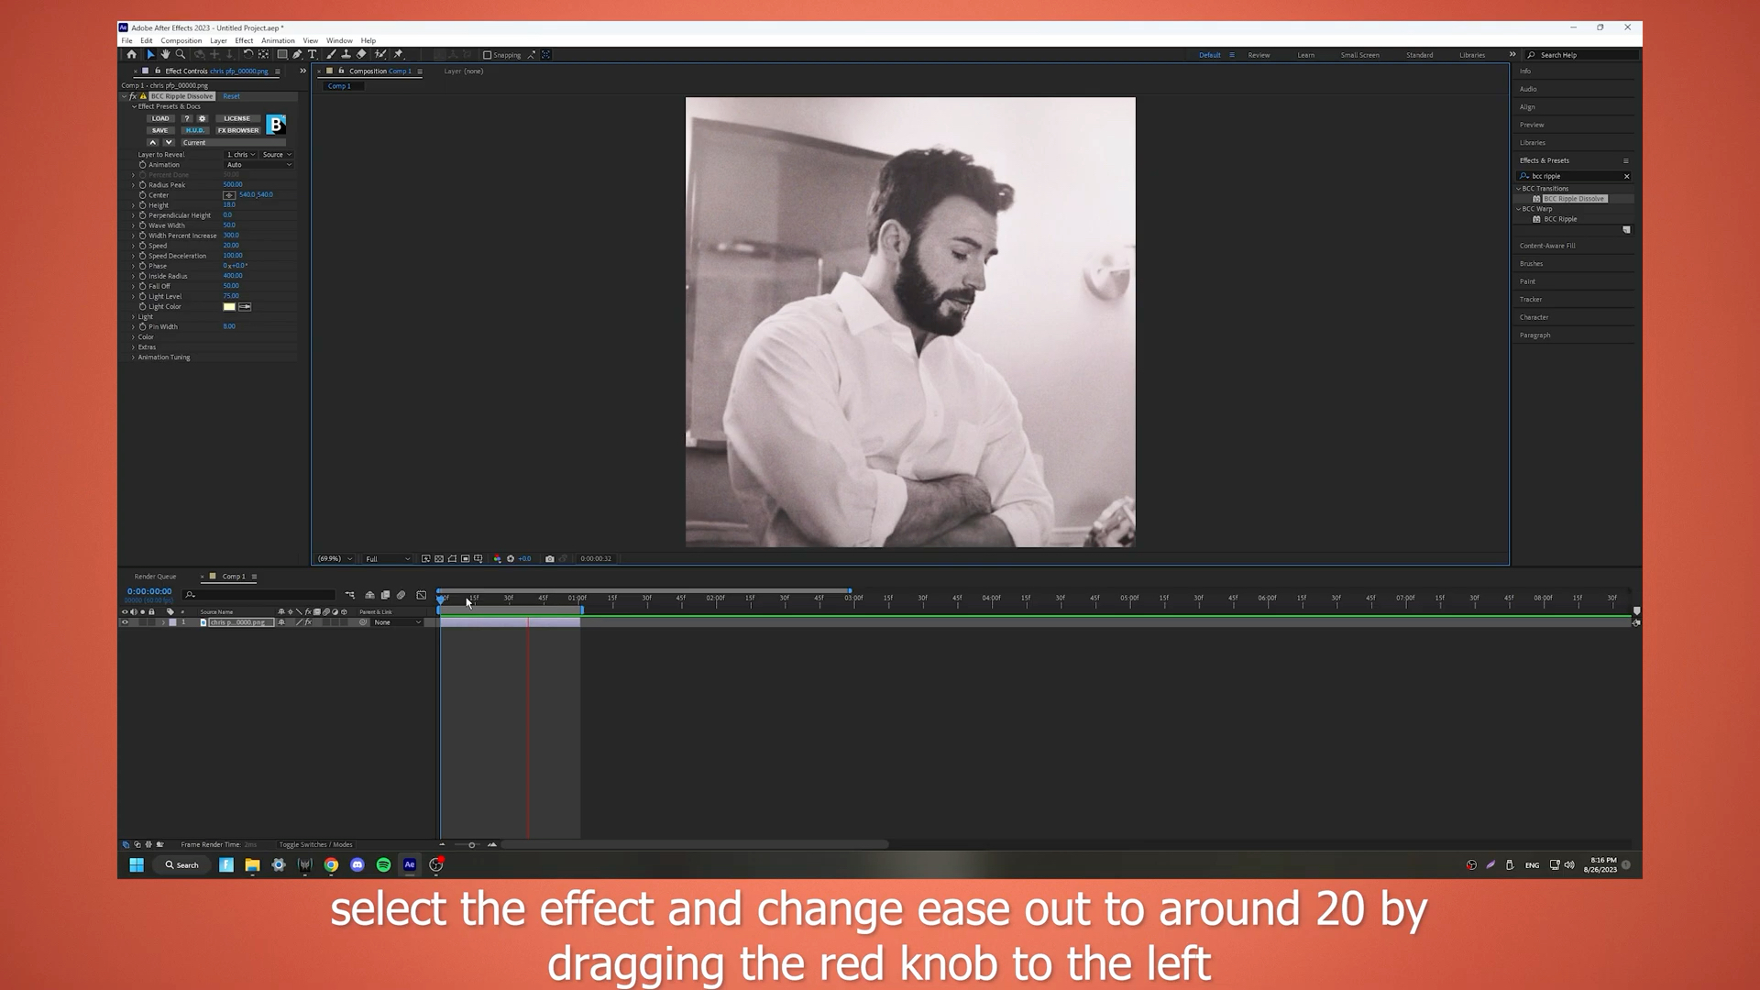Viewport: 1760px width, 990px height.
Task: Hide the chris pfp layer with eye toggle
Action: 125,622
